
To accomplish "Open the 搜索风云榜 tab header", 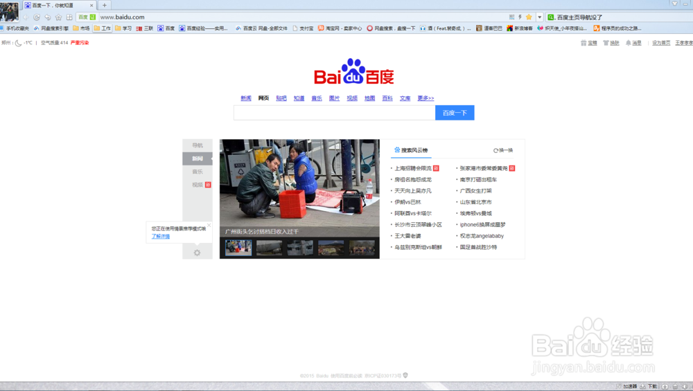I will pos(411,150).
